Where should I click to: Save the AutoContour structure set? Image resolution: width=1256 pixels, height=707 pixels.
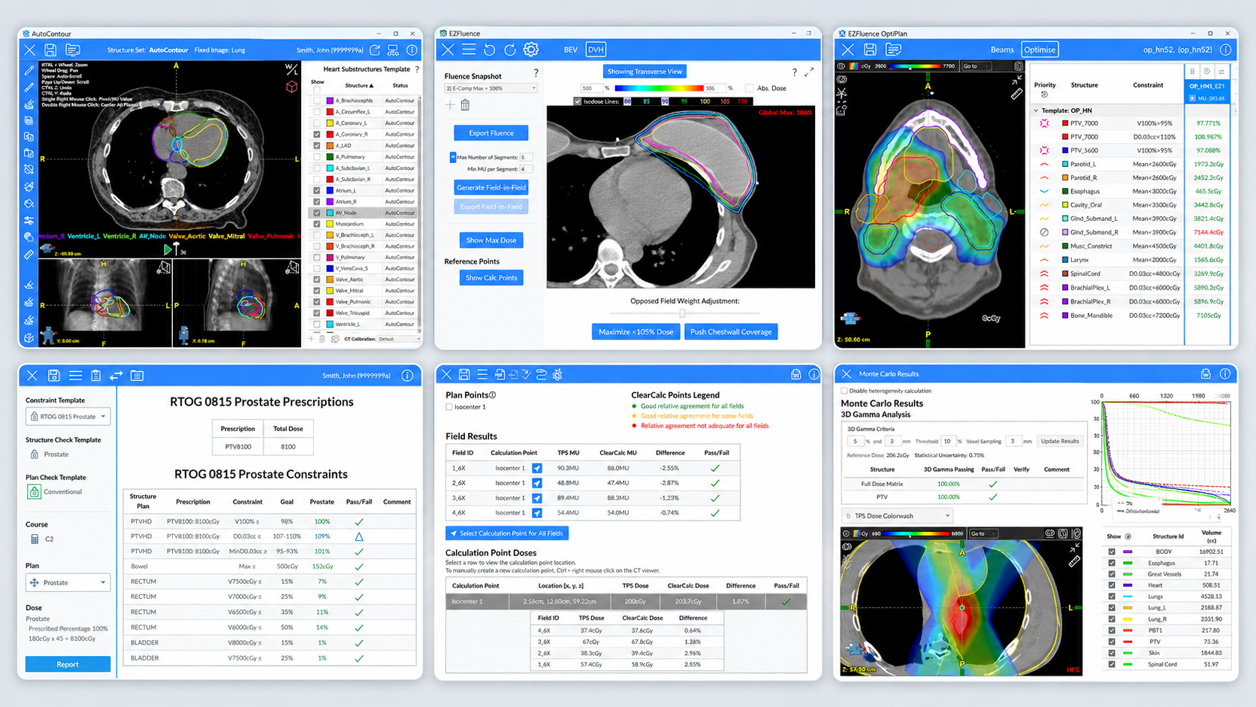coord(50,50)
